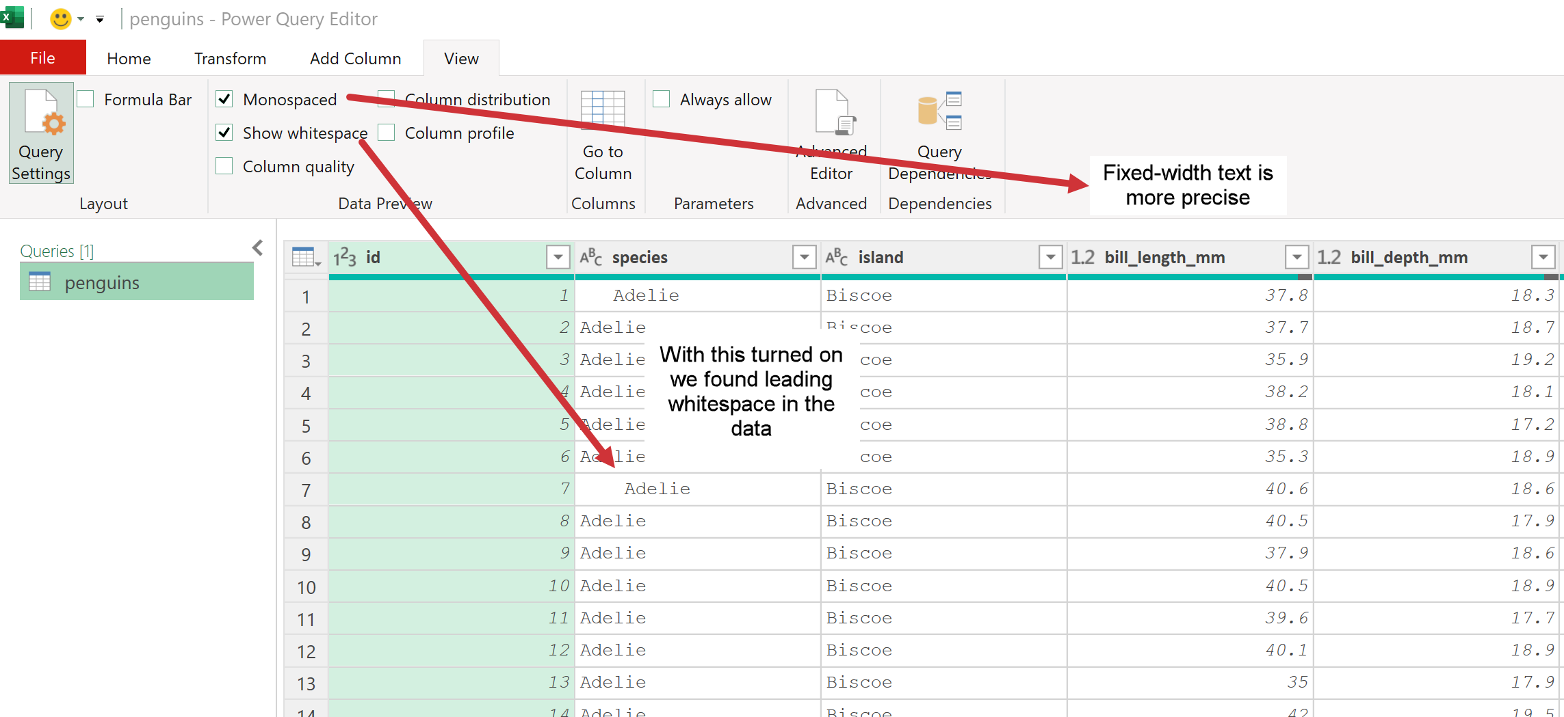The width and height of the screenshot is (1564, 717).
Task: Check the Column profile option
Action: click(x=387, y=133)
